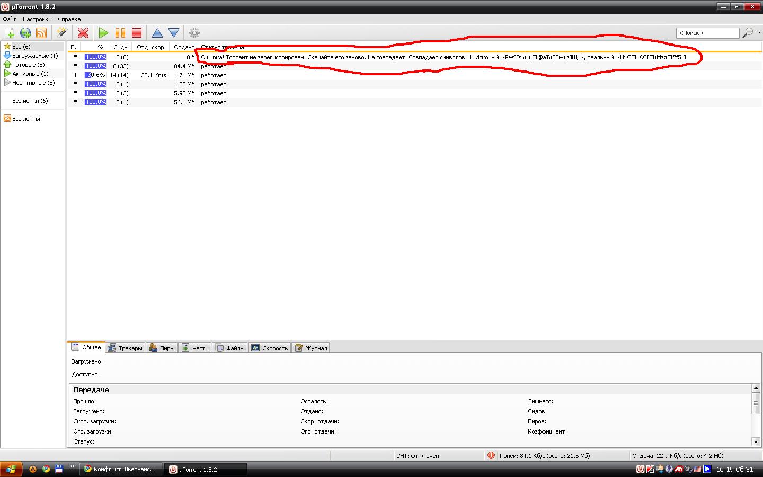Click the details panel scroll-down arrow
Image resolution: width=763 pixels, height=477 pixels.
coord(756,441)
